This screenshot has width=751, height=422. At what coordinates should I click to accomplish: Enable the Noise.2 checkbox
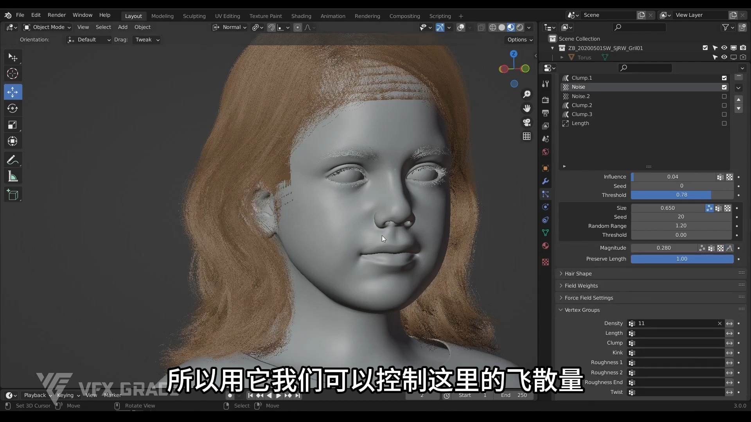pyautogui.click(x=724, y=96)
